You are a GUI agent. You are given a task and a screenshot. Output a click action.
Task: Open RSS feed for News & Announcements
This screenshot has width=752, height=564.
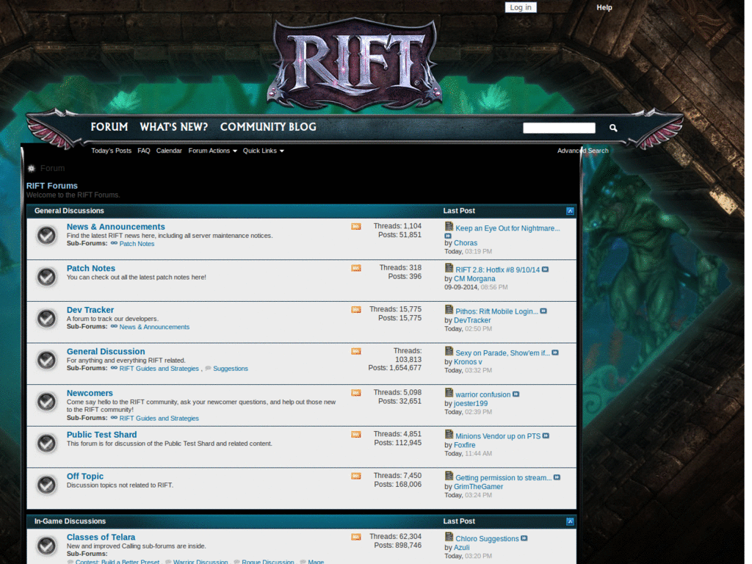pyautogui.click(x=356, y=226)
